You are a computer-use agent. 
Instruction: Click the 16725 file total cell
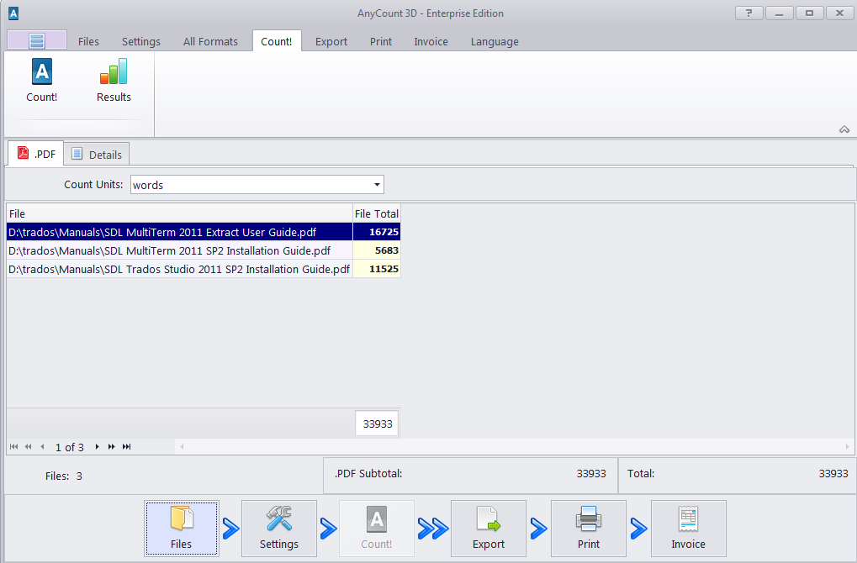click(x=377, y=232)
